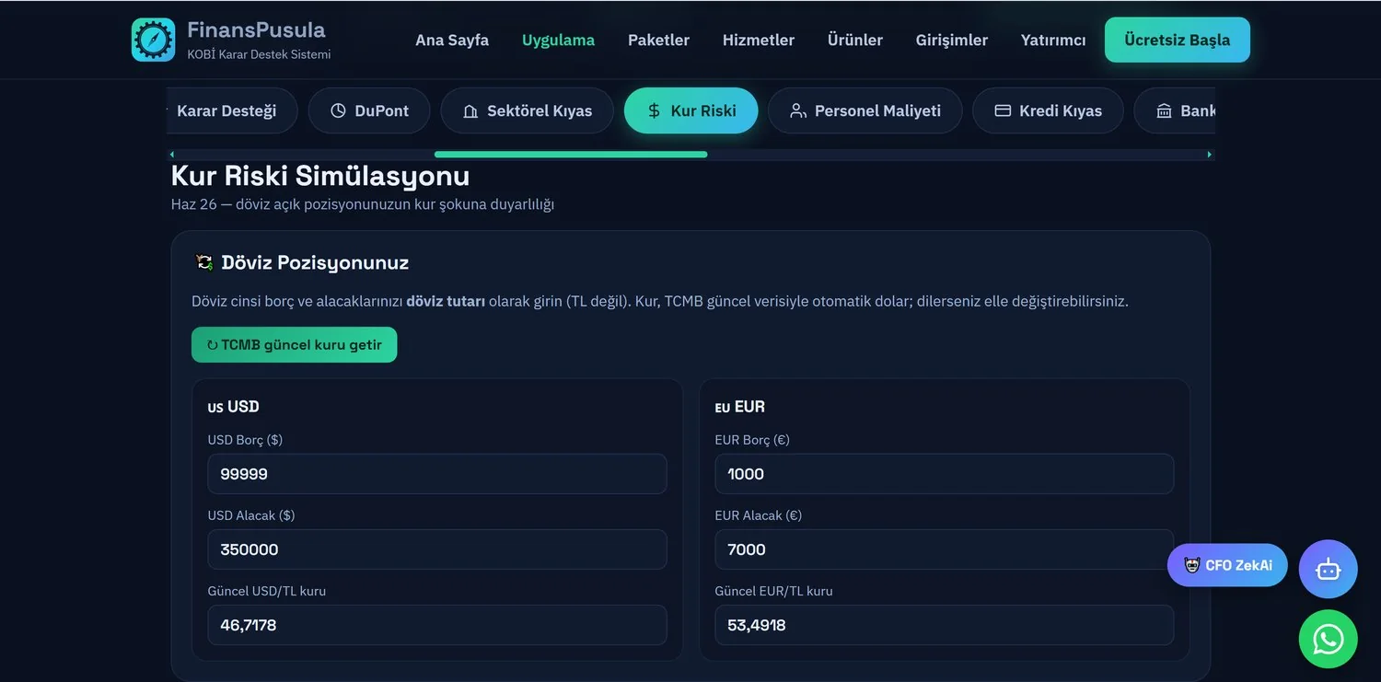Open the CFO ZekAi robot chat icon
Viewport: 1381px width, 682px height.
tap(1328, 569)
